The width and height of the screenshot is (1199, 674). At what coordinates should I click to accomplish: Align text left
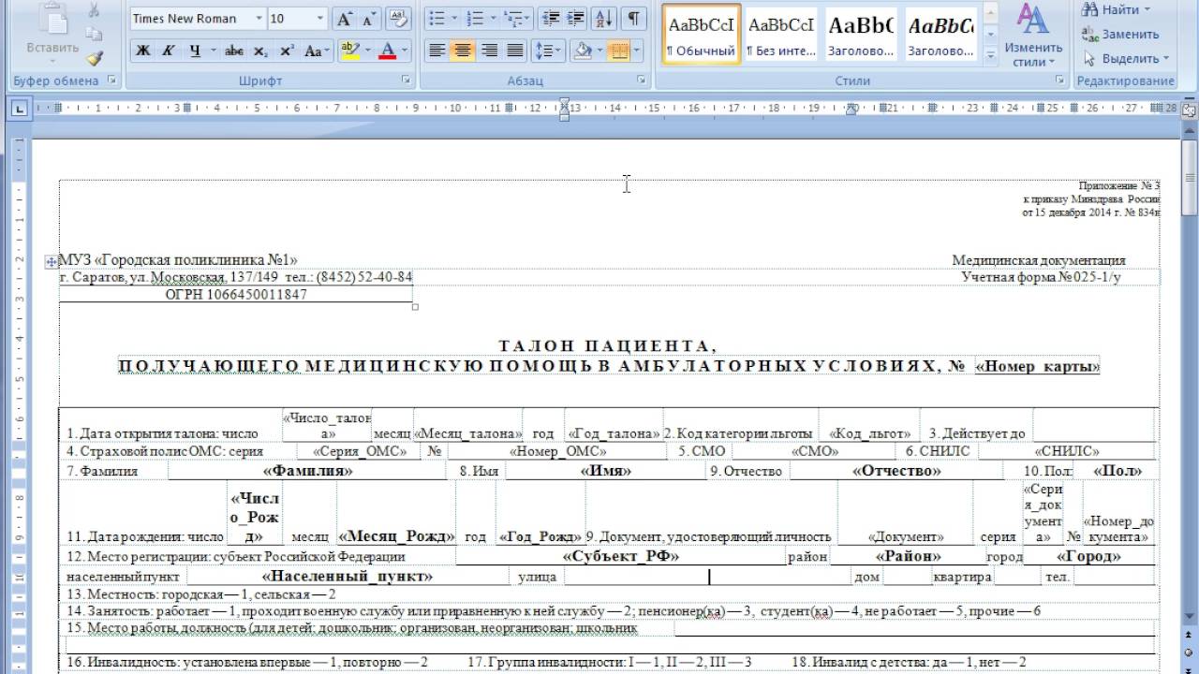pyautogui.click(x=437, y=51)
